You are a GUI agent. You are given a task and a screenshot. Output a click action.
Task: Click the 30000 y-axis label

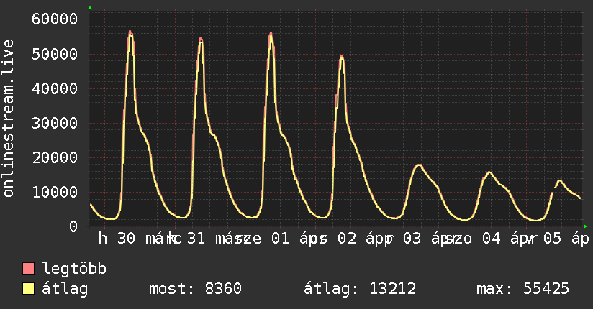click(55, 123)
